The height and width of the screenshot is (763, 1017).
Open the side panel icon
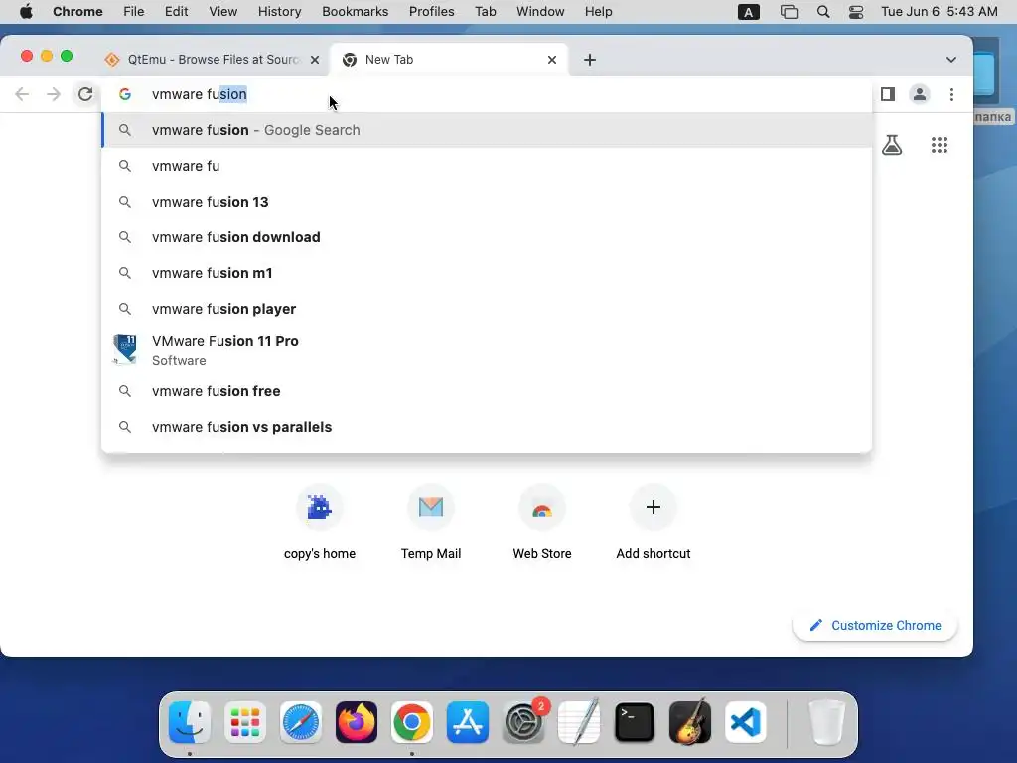(x=887, y=94)
